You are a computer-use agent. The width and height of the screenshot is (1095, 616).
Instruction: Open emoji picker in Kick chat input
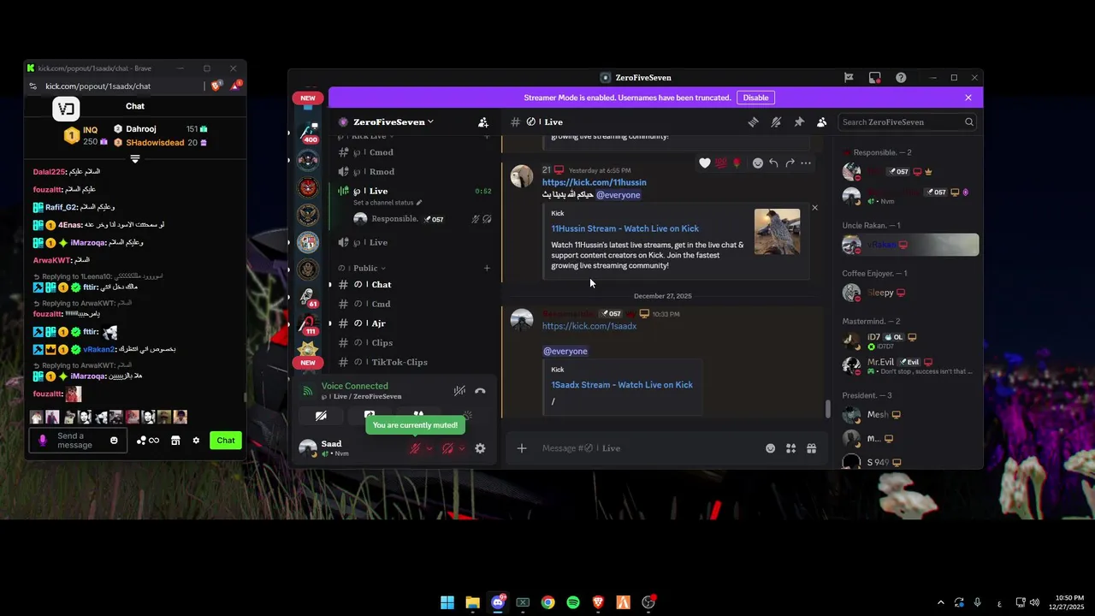114,441
